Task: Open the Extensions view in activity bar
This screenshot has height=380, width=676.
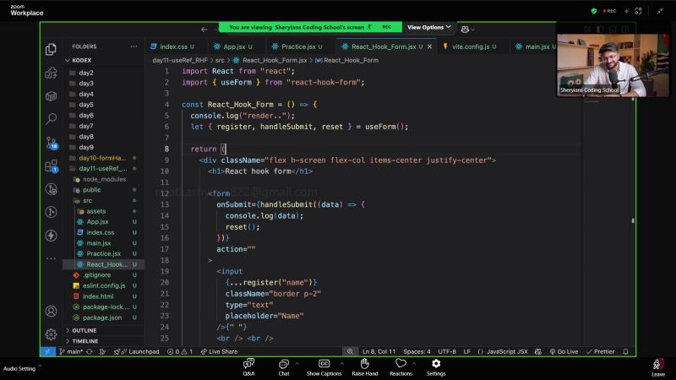Action: 52,166
